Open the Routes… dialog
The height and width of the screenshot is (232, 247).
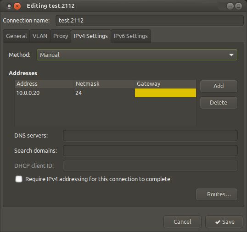pyautogui.click(x=217, y=194)
